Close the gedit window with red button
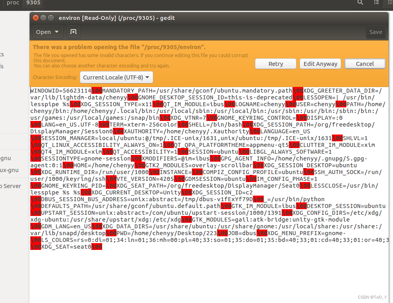This screenshot has height=303, width=393. click(36, 18)
